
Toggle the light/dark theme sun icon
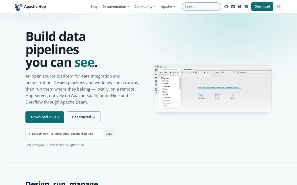279,7
